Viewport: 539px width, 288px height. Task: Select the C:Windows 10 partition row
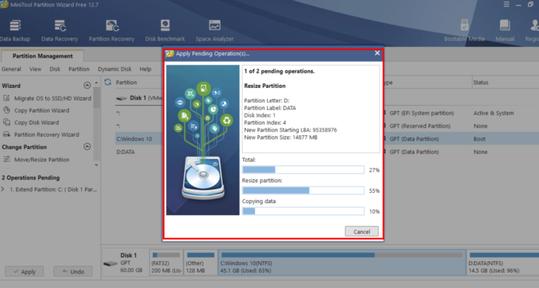(134, 139)
